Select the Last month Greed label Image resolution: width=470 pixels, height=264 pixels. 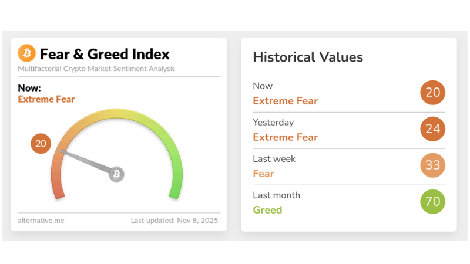[267, 210]
